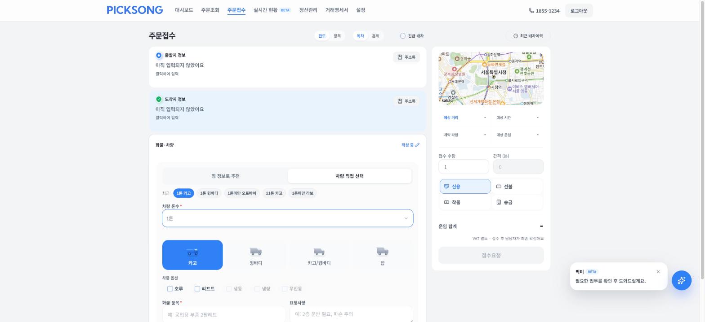Switch to 차량 직접 선택 tab

[349, 176]
